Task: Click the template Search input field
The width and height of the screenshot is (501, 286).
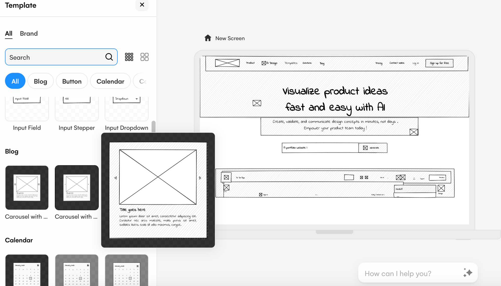Action: pos(55,57)
